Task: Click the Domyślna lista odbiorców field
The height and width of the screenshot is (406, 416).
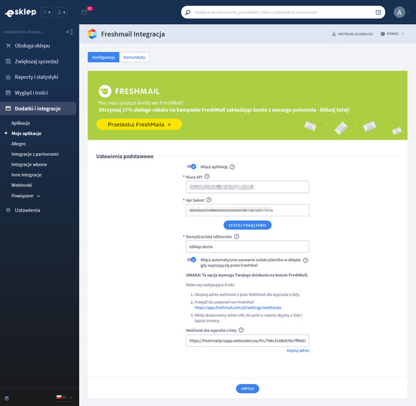Action: (x=248, y=247)
